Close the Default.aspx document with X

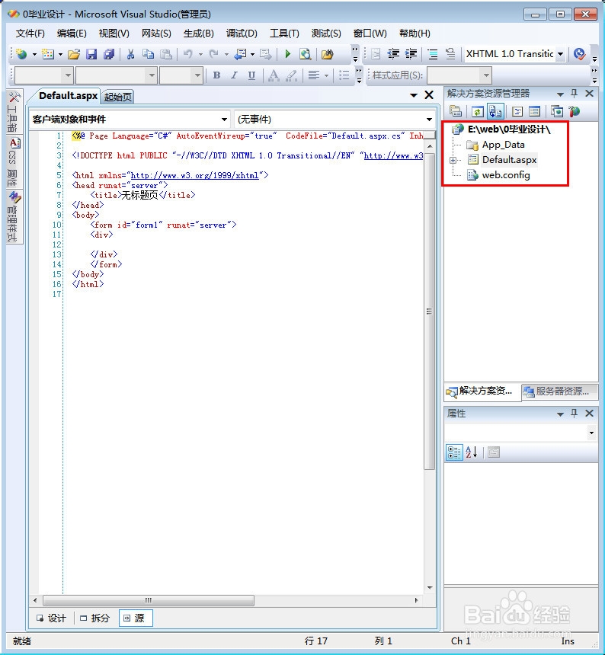click(x=429, y=95)
